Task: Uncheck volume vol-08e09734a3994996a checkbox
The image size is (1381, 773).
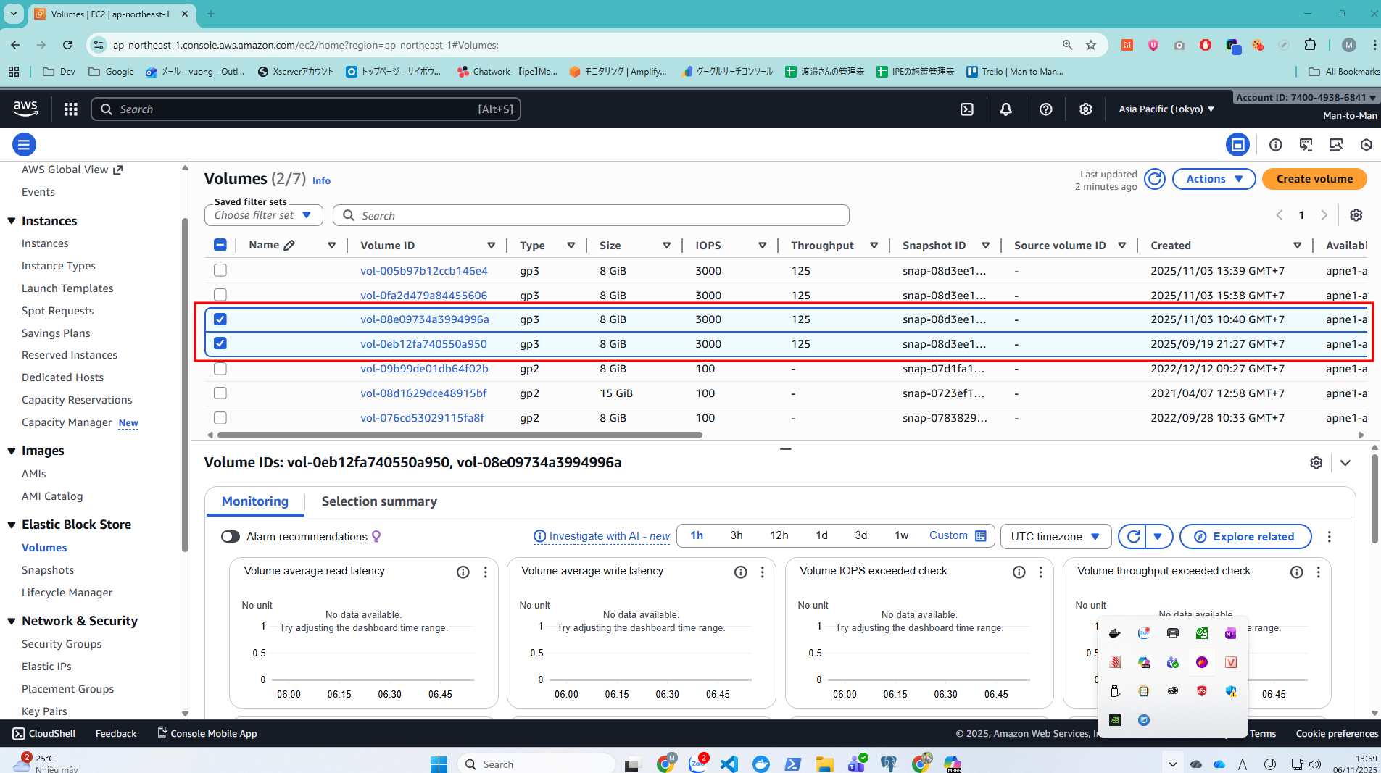Action: tap(220, 319)
